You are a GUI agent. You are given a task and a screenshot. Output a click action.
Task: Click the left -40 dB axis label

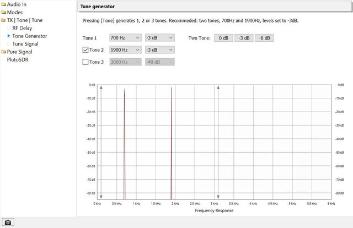point(91,139)
